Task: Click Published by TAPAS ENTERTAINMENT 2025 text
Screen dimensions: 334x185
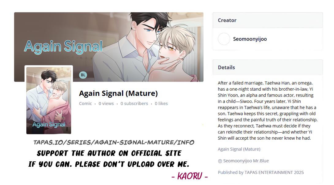Action: click(261, 172)
